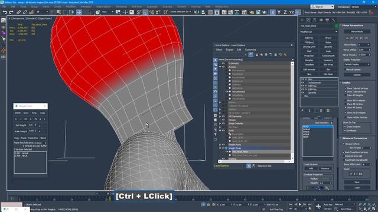378x212 pixels.
Task: Click Remove Modifier trash icon under the stack
Action: pos(321,111)
